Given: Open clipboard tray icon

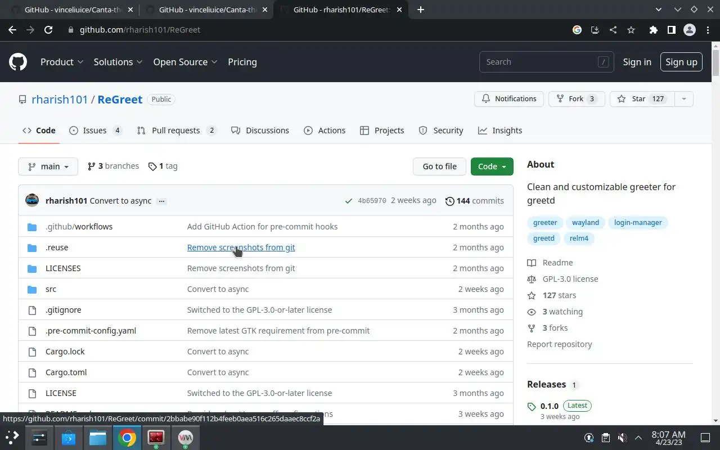Looking at the screenshot, I should (605, 438).
